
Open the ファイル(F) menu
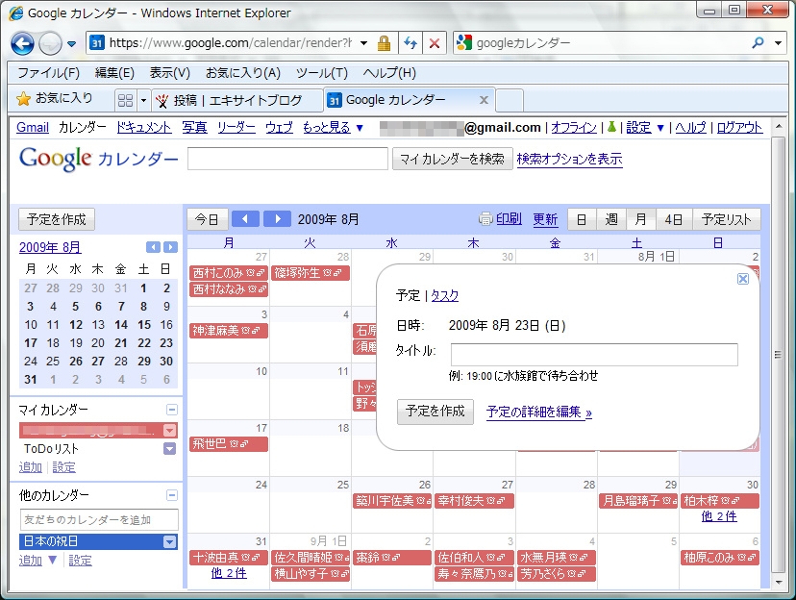click(x=48, y=73)
